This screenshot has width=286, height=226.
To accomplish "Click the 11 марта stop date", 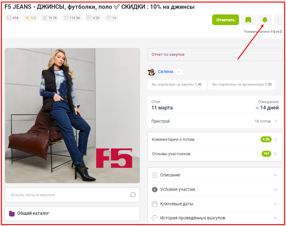I will 162,108.
